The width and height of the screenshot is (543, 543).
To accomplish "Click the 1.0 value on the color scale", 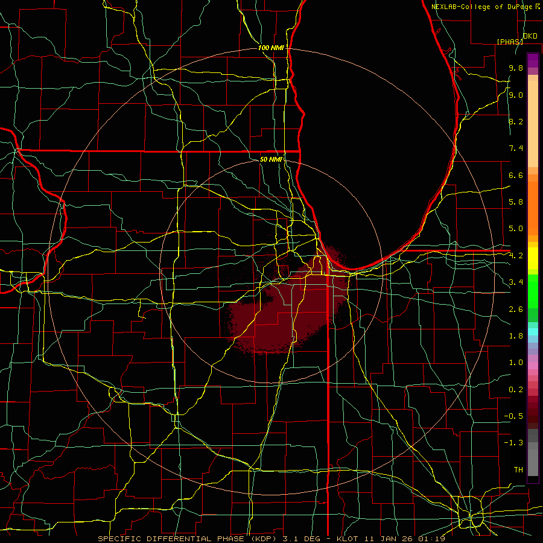I will point(516,363).
